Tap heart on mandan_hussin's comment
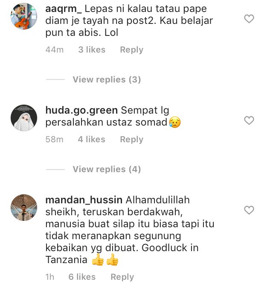The height and width of the screenshot is (293, 273). 249,210
